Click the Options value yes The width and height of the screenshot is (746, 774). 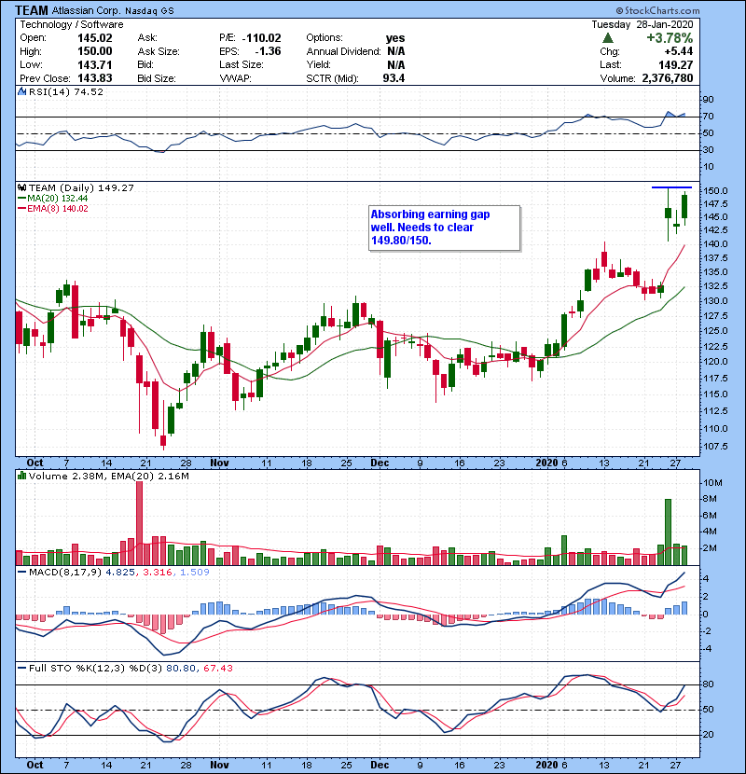395,38
